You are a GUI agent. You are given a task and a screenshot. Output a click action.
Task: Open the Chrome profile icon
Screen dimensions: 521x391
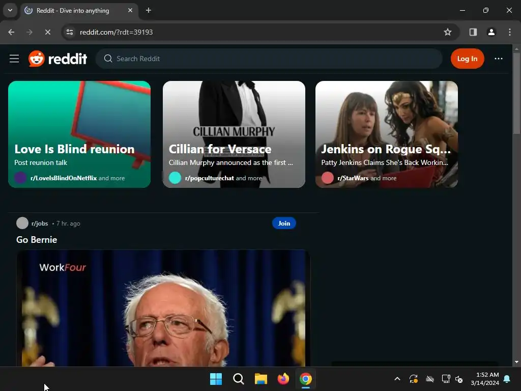pyautogui.click(x=491, y=32)
